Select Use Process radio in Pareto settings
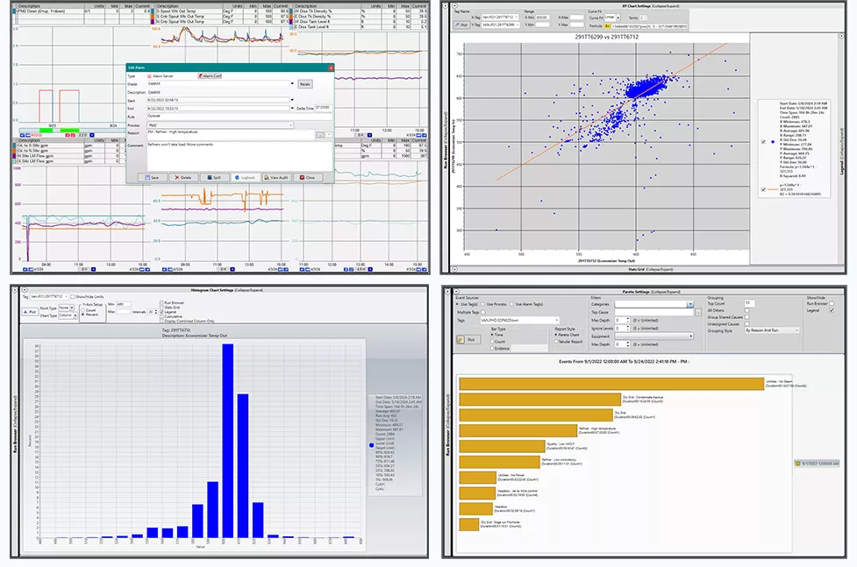The height and width of the screenshot is (567, 857). (x=482, y=304)
